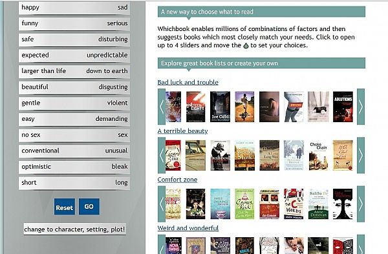This screenshot has height=254, width=388.
Task: Open the larger than life–down to earth slider
Action: point(74,71)
